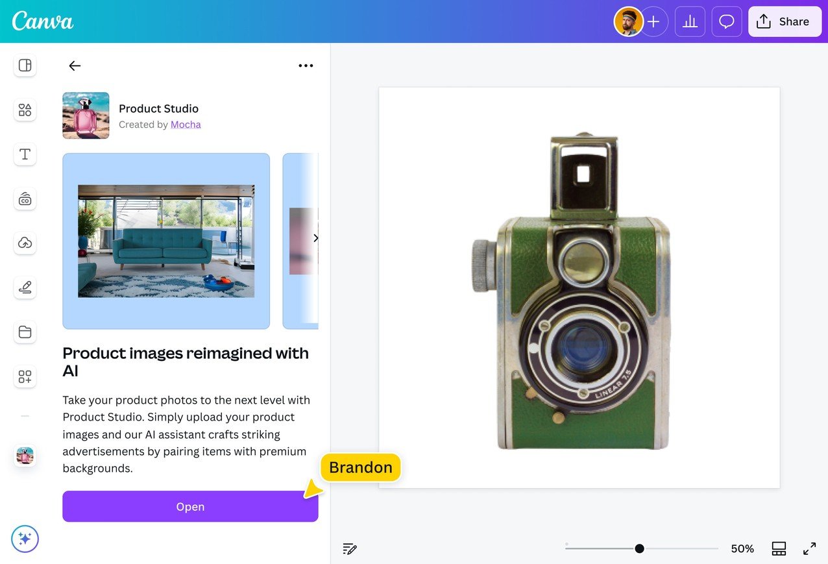The height and width of the screenshot is (564, 828).
Task: Open the three-dot more options menu
Action: (306, 66)
